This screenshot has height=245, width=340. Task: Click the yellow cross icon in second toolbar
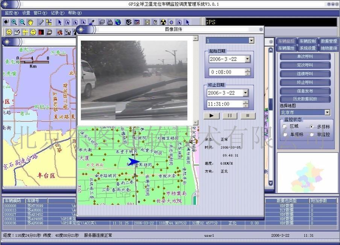click(25, 32)
